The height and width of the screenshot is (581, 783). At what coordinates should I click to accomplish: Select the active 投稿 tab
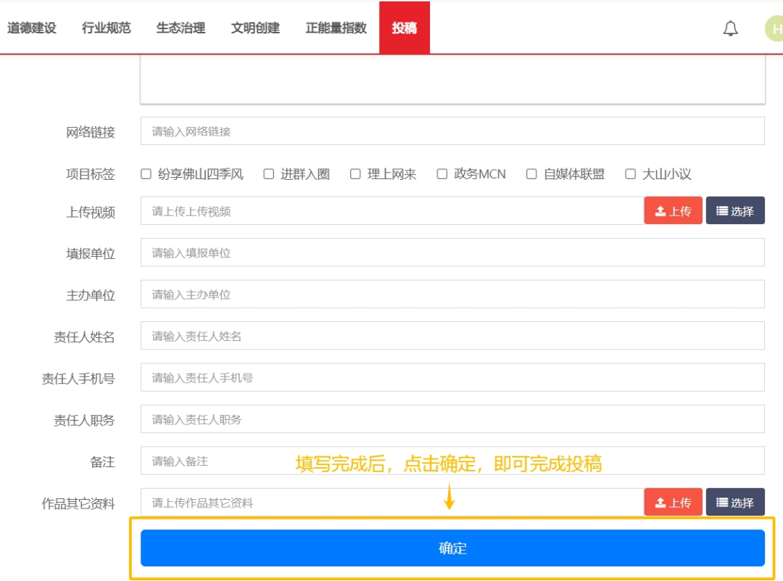(405, 28)
